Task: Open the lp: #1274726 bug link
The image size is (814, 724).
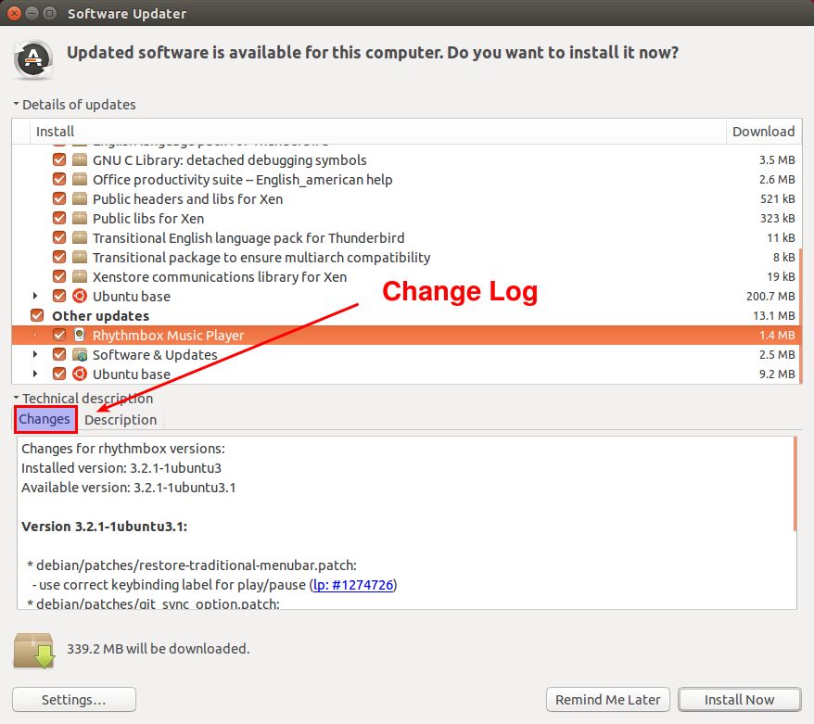Action: 353,585
